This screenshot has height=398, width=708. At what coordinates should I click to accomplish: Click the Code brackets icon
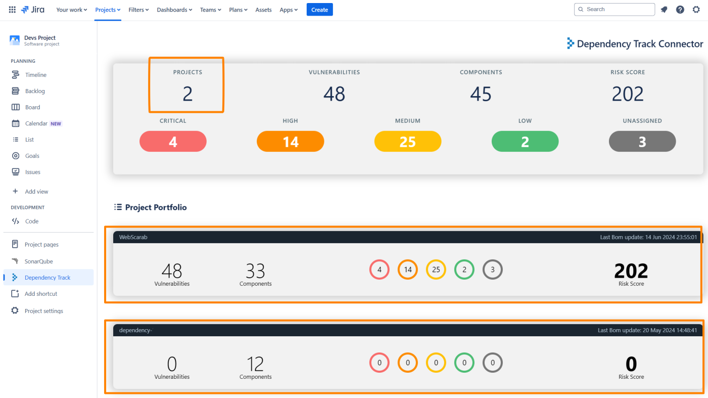click(15, 221)
